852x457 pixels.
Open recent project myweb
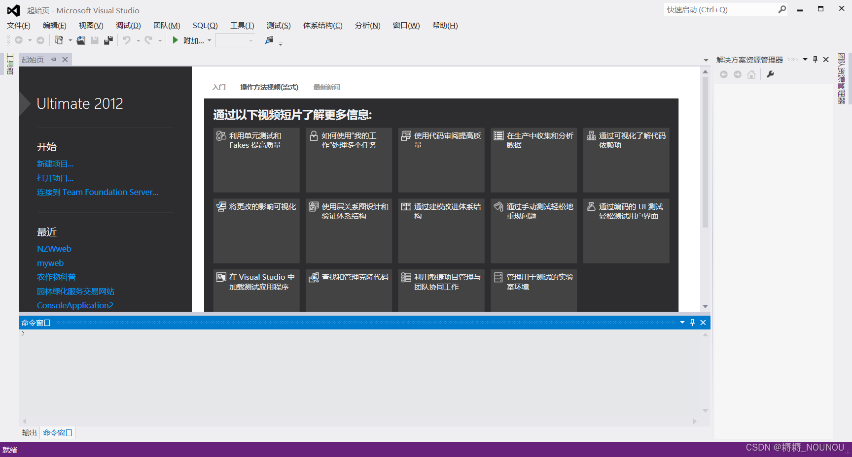(50, 263)
